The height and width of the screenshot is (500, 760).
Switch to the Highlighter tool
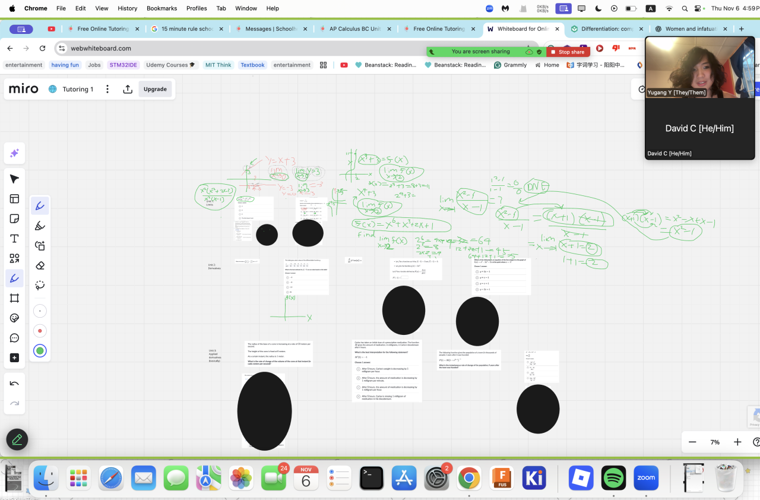40,226
